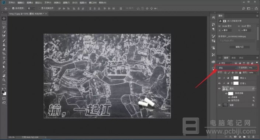Viewport: 260px width, 140px height.
Task: Open the 文件(F) menu
Action: click(x=12, y=3)
